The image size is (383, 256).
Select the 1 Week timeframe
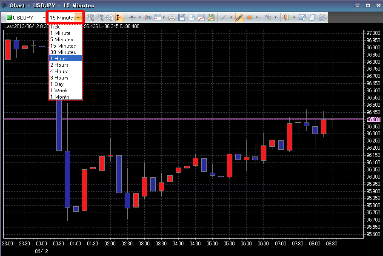pyautogui.click(x=66, y=90)
